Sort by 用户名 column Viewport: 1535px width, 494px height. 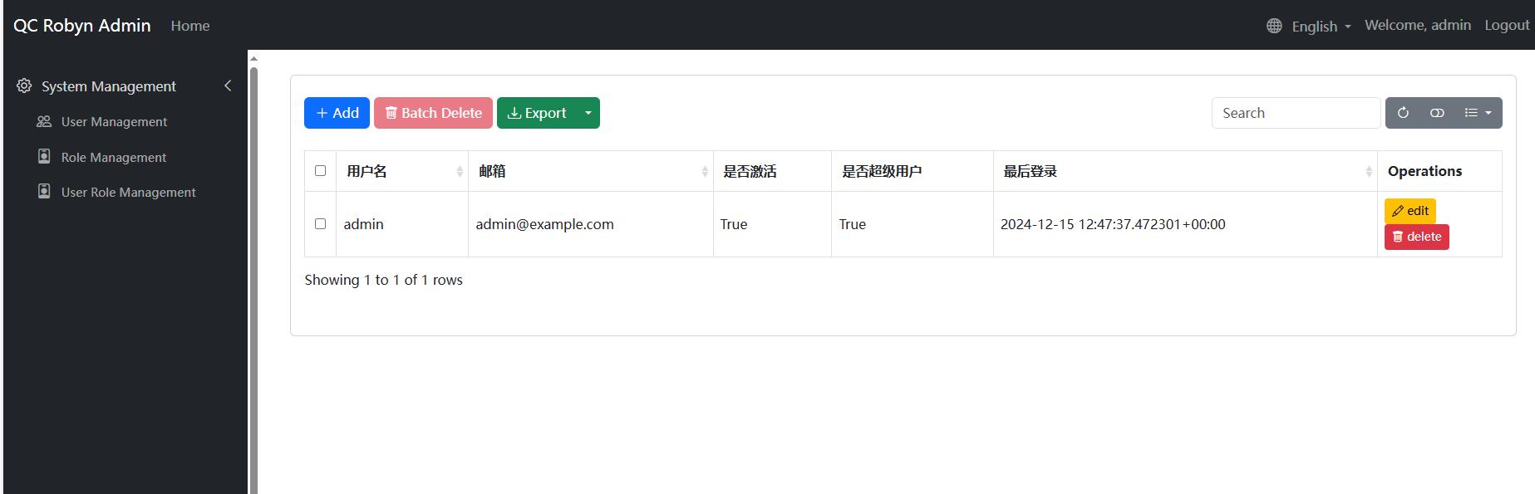(402, 171)
